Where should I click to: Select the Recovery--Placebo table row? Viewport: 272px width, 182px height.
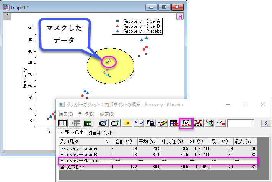click(x=158, y=161)
